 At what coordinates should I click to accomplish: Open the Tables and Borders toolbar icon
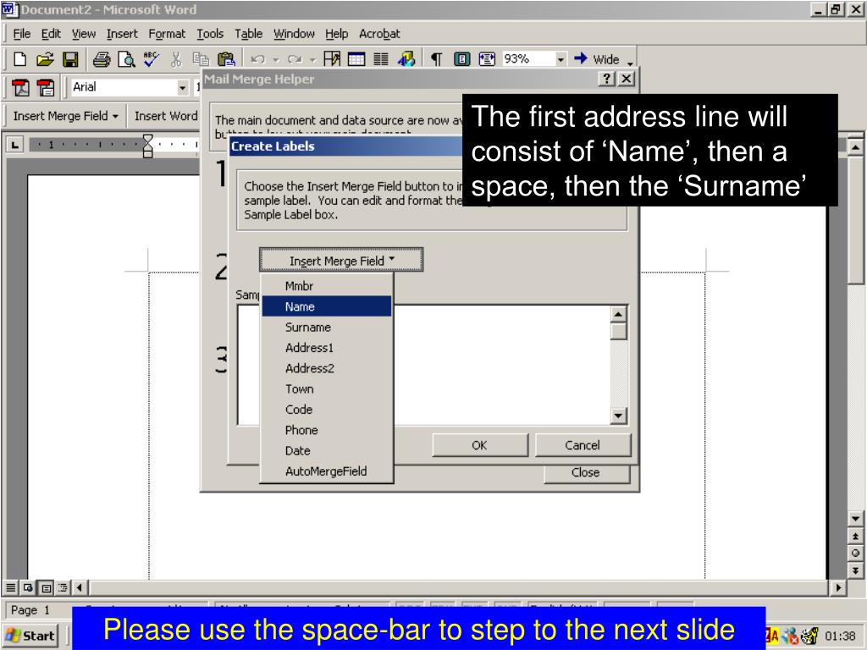click(x=332, y=59)
